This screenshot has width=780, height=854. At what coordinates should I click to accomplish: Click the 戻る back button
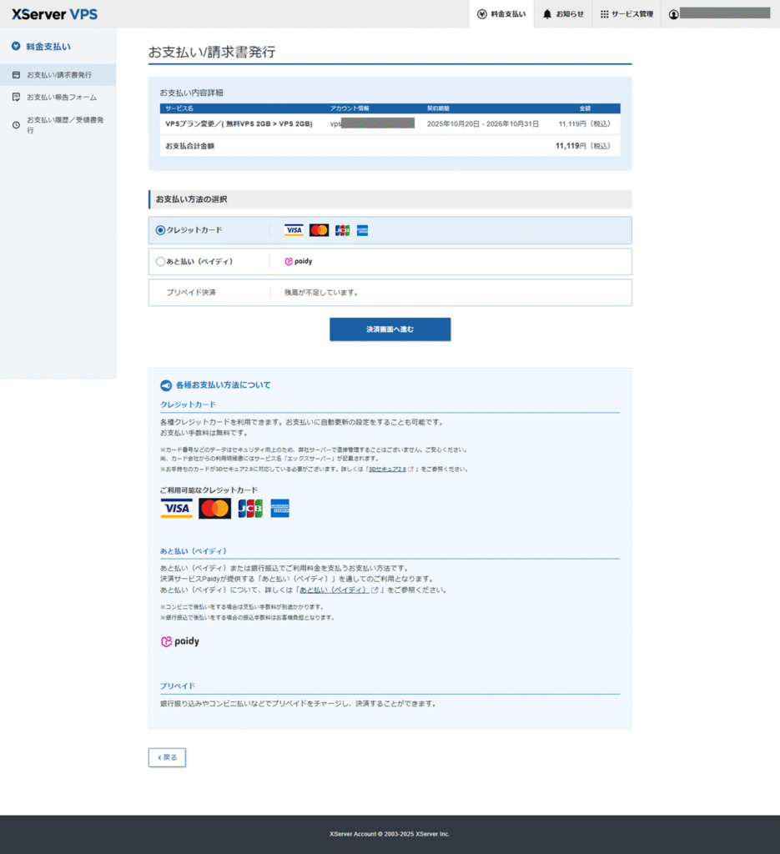point(167,757)
